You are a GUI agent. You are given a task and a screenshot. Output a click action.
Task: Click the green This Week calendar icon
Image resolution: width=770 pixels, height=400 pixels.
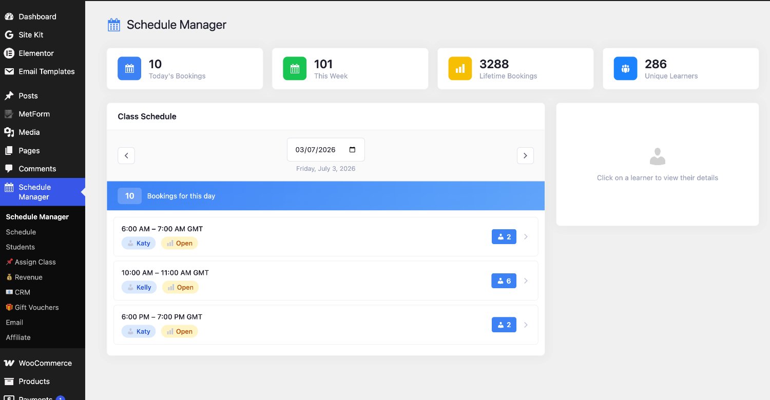click(x=295, y=69)
